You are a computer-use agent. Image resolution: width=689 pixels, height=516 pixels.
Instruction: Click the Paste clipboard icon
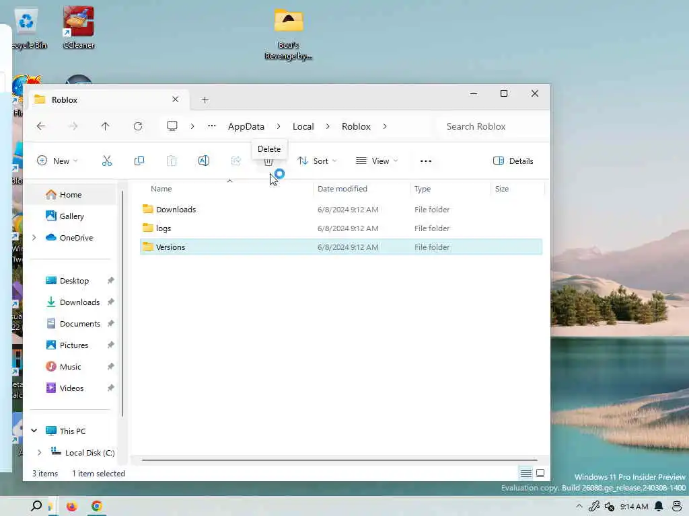172,161
